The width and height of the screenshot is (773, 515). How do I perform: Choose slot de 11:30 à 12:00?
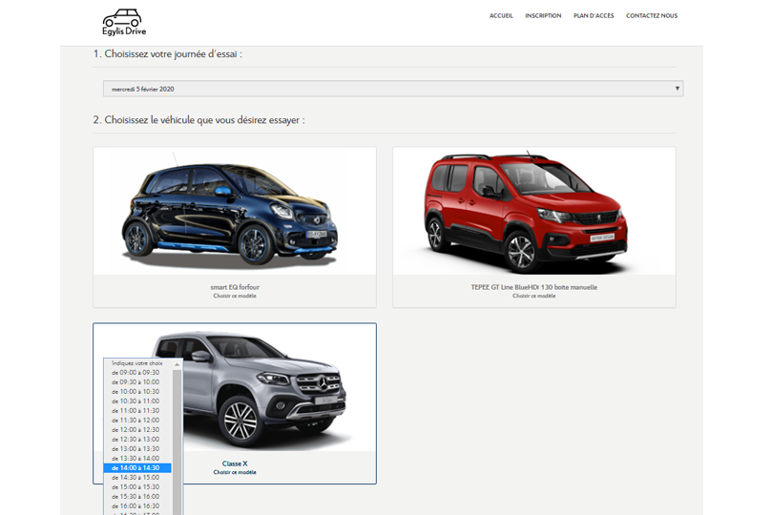click(x=137, y=420)
